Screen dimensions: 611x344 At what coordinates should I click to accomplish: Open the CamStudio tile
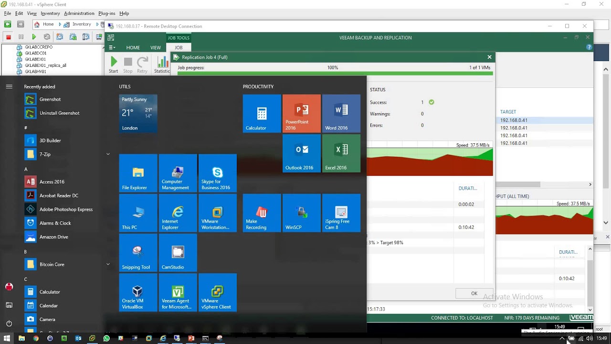click(178, 253)
